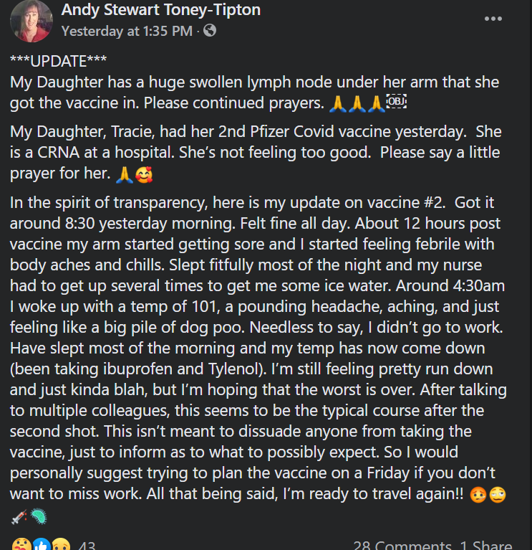
Task: Open the post author's profile picture
Action: [32, 20]
